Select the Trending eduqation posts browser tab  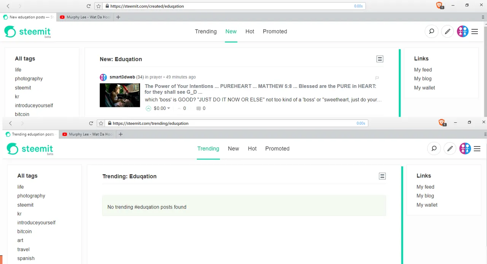[30, 134]
